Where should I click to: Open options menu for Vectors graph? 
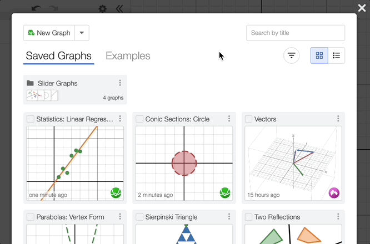[338, 119]
